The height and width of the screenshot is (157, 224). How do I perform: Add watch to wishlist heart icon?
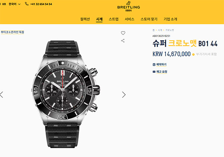tap(123, 33)
